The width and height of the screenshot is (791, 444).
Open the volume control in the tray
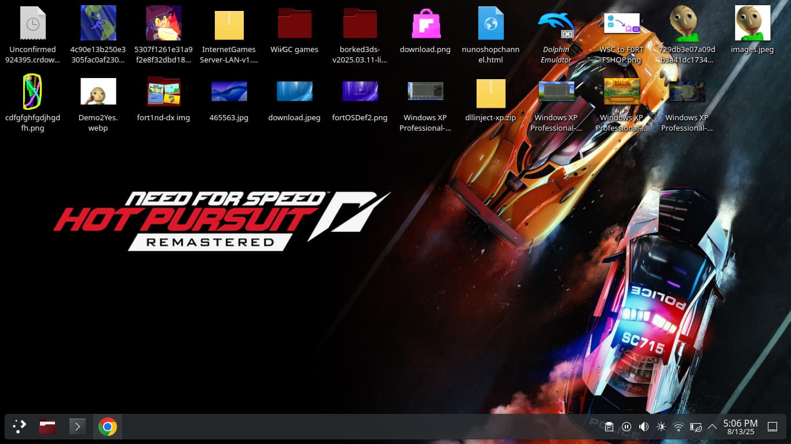pos(643,427)
